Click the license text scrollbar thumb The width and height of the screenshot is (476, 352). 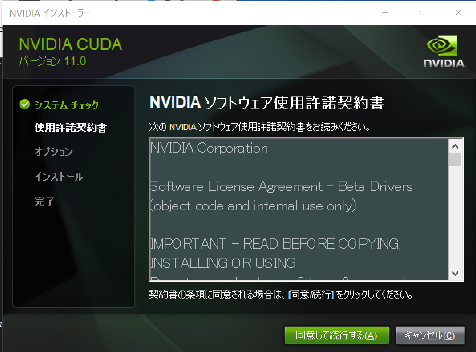[x=455, y=160]
